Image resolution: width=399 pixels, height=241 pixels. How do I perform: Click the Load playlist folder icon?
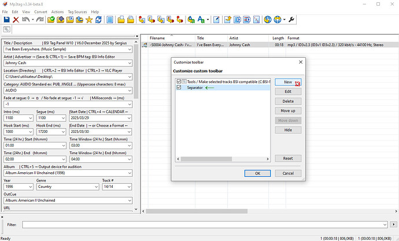tap(70, 20)
